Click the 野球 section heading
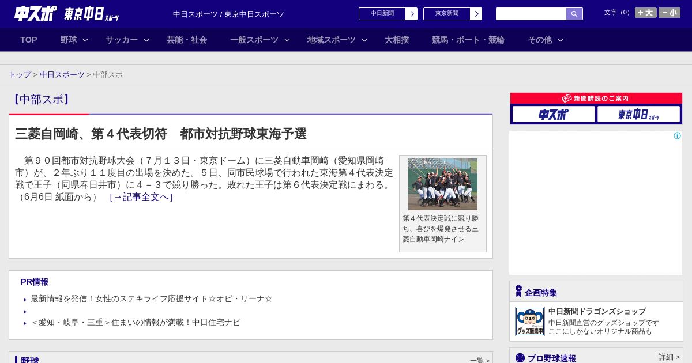Viewport: 692px width, 363px height. click(x=30, y=360)
